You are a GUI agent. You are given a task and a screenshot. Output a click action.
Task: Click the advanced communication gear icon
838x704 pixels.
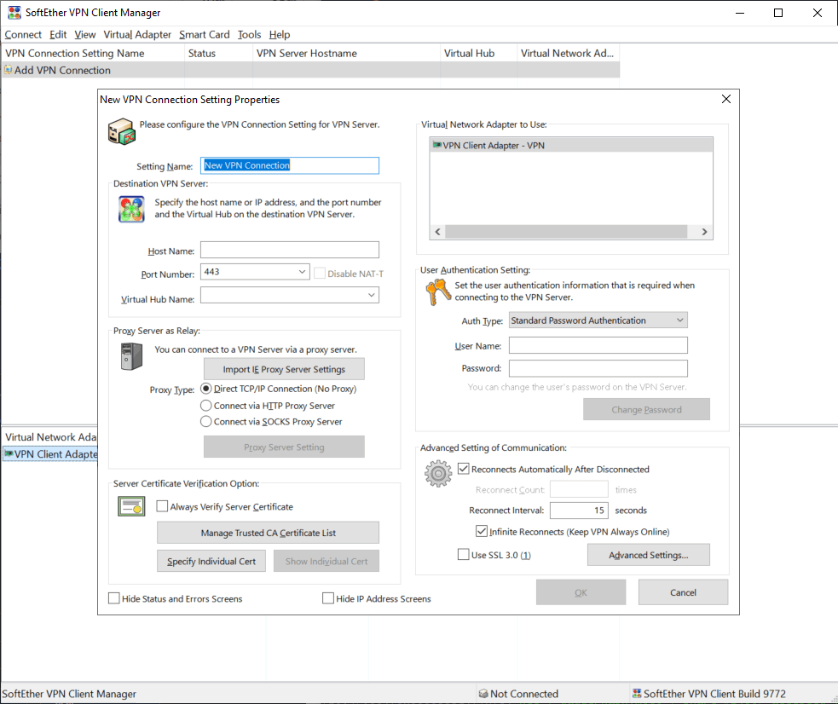(438, 474)
